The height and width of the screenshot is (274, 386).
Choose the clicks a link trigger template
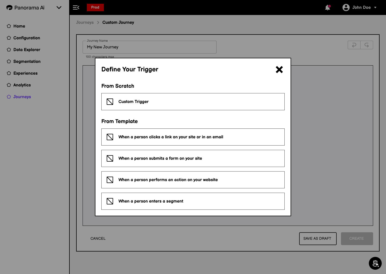coord(193,137)
